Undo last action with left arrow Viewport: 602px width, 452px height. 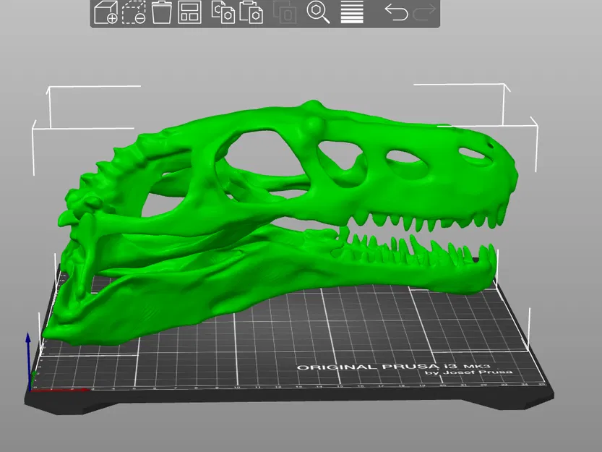(x=396, y=12)
